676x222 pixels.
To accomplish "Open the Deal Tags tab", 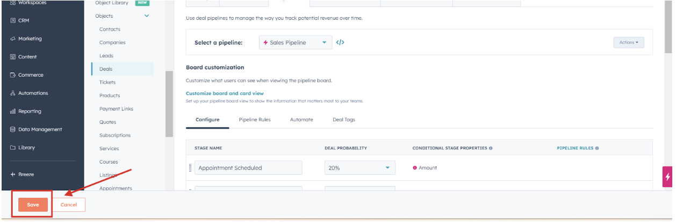I will click(344, 120).
